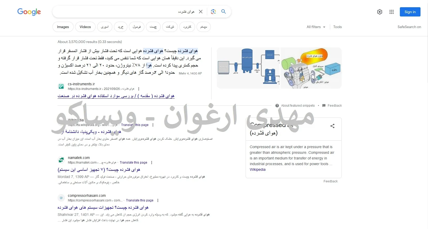Clear the search box text
Viewport: 428px width, 229px height.
tap(201, 12)
